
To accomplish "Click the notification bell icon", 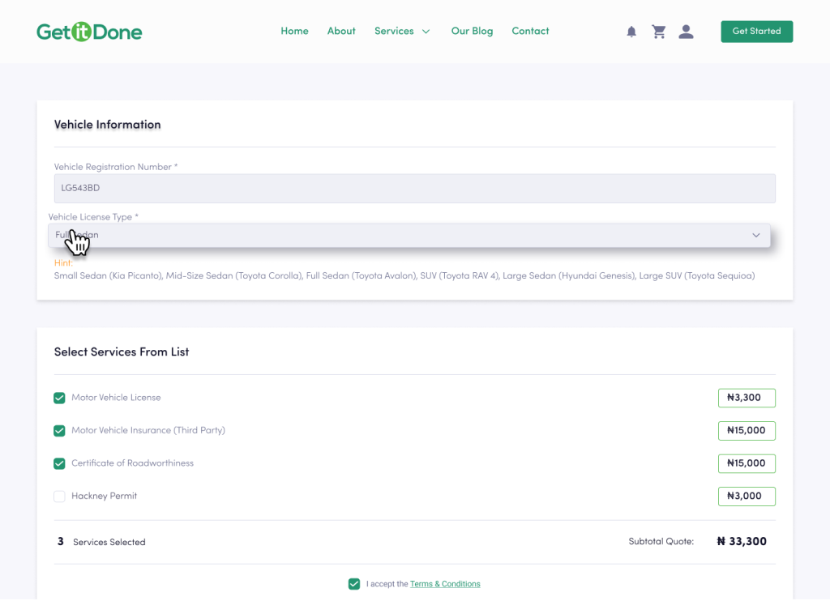I will tap(631, 32).
